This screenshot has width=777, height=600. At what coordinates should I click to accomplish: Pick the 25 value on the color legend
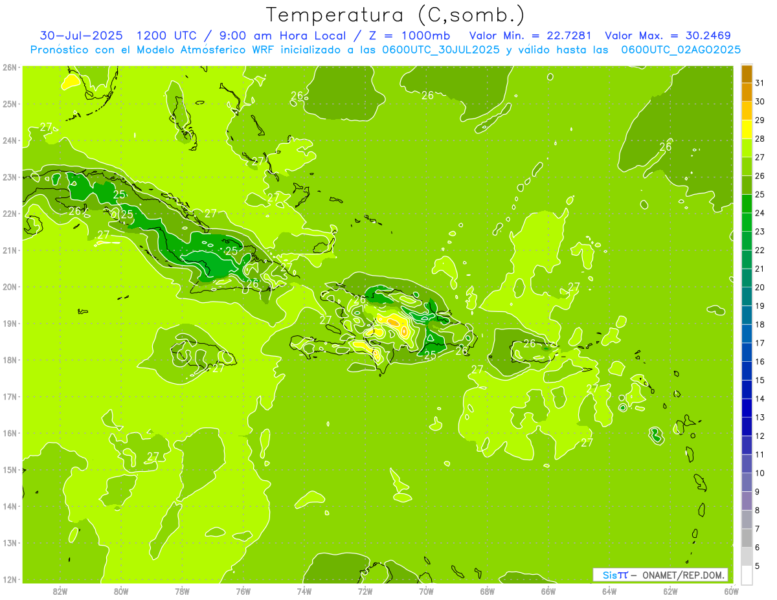pos(760,194)
